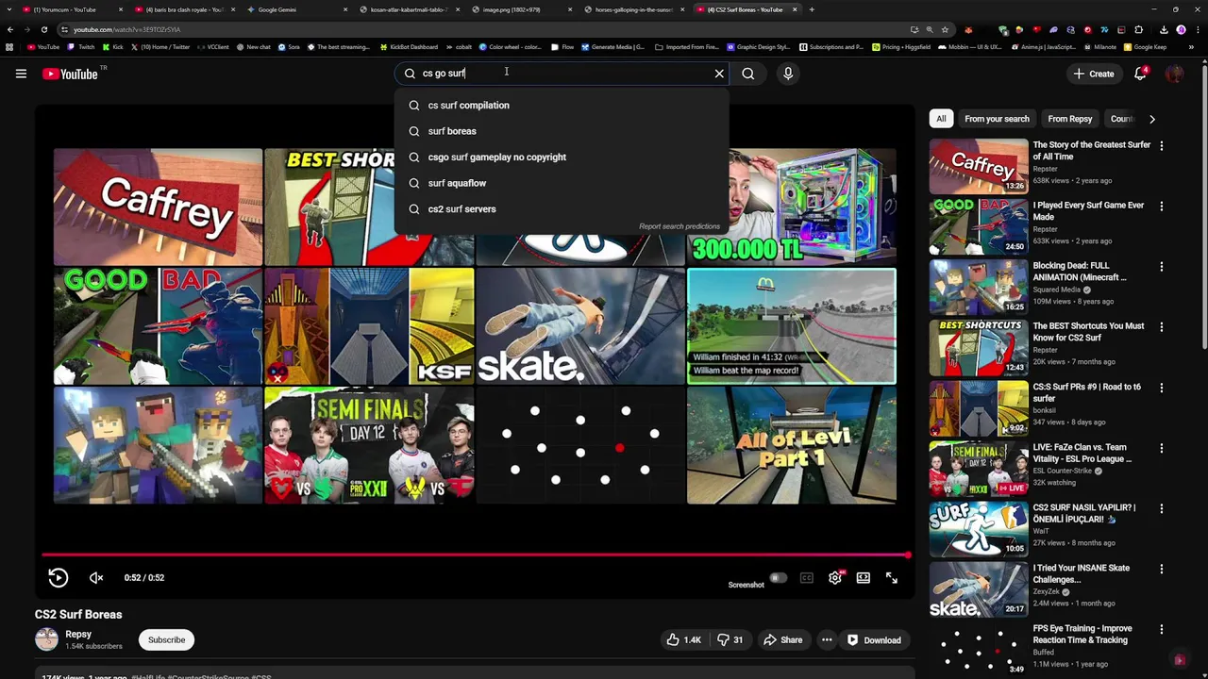Choose suggestion 'surf boreas'
1208x679 pixels.
coord(562,131)
